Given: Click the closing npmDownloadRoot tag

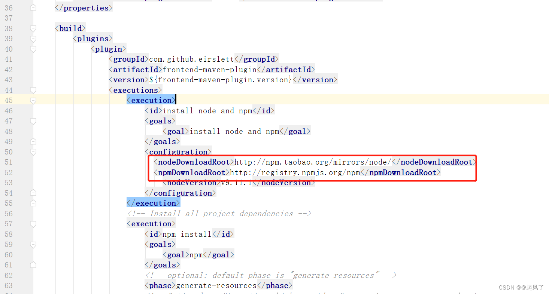Looking at the screenshot, I should click(x=401, y=172).
